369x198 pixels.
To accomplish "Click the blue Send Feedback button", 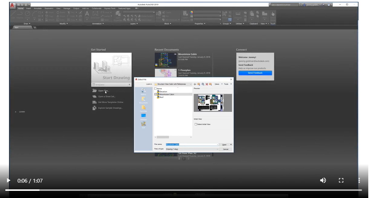I will pyautogui.click(x=255, y=73).
